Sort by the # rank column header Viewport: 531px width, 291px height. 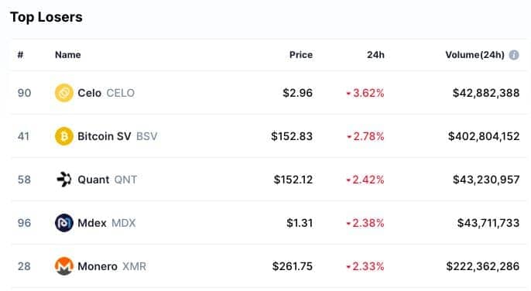[x=20, y=55]
